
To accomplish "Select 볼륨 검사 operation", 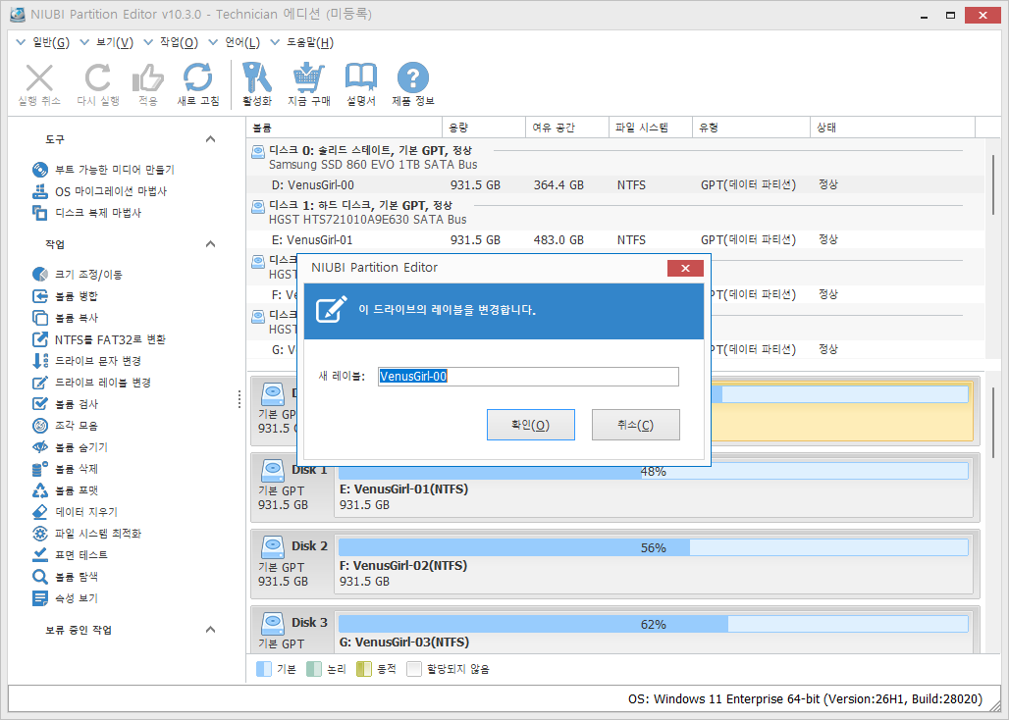I will click(x=65, y=404).
